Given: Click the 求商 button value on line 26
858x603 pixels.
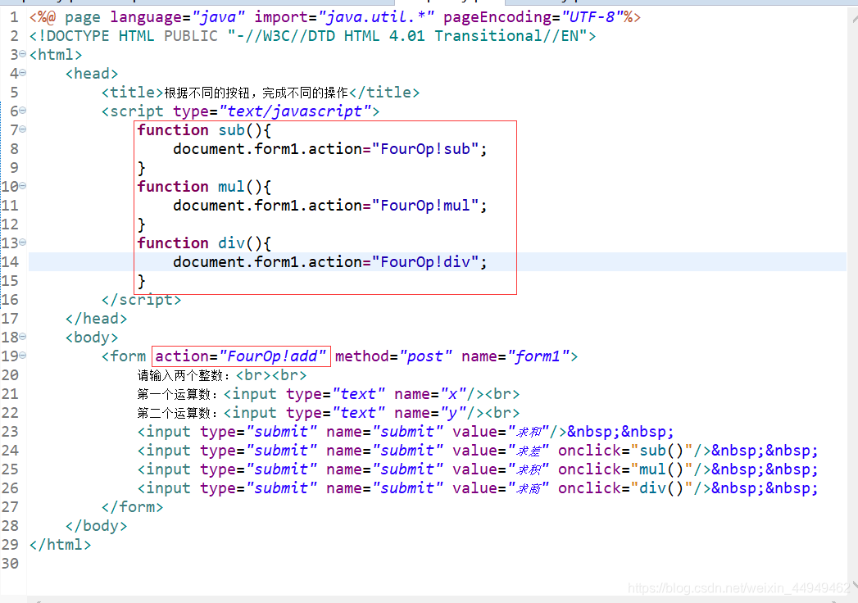Looking at the screenshot, I should (528, 488).
